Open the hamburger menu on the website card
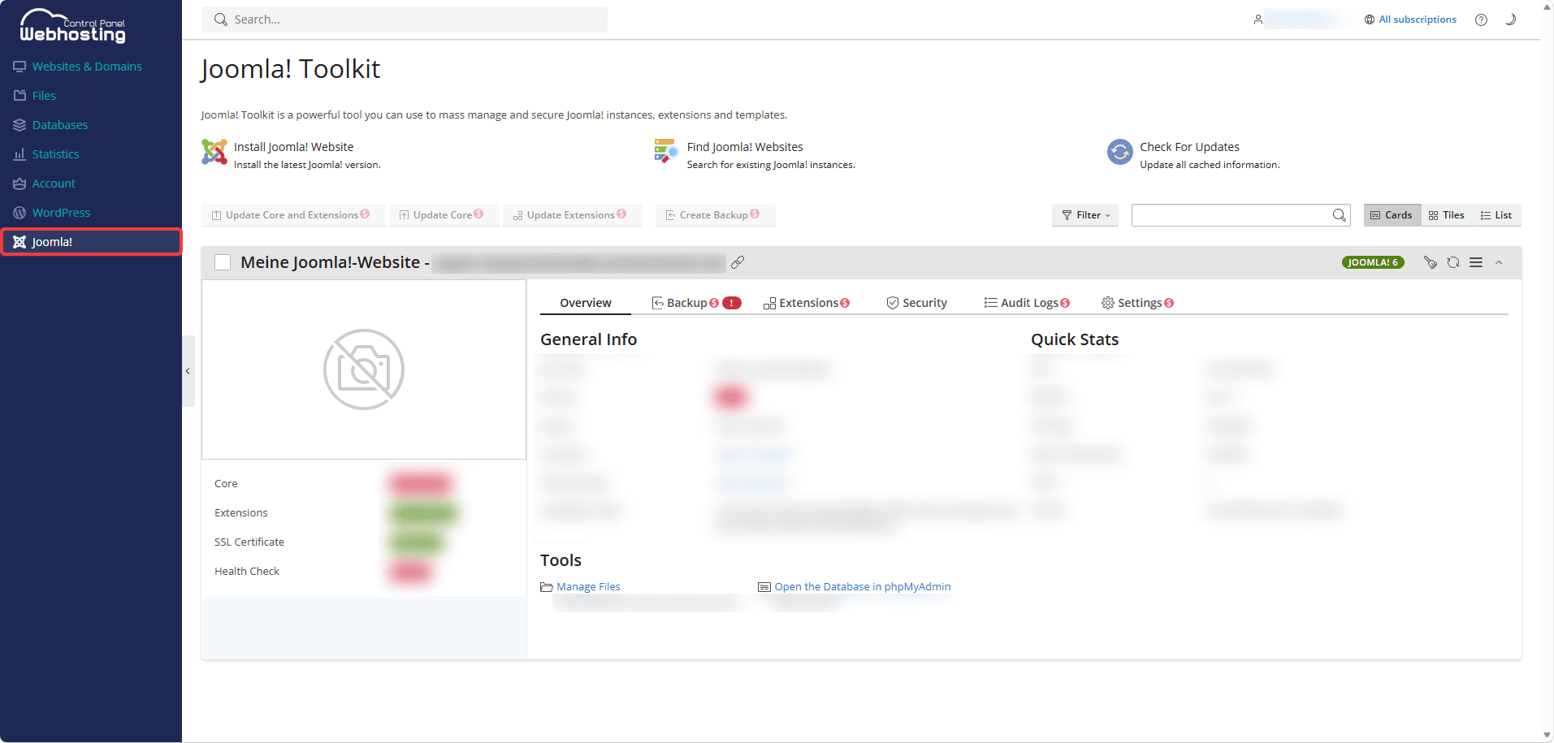The height and width of the screenshot is (743, 1554). pyautogui.click(x=1476, y=262)
